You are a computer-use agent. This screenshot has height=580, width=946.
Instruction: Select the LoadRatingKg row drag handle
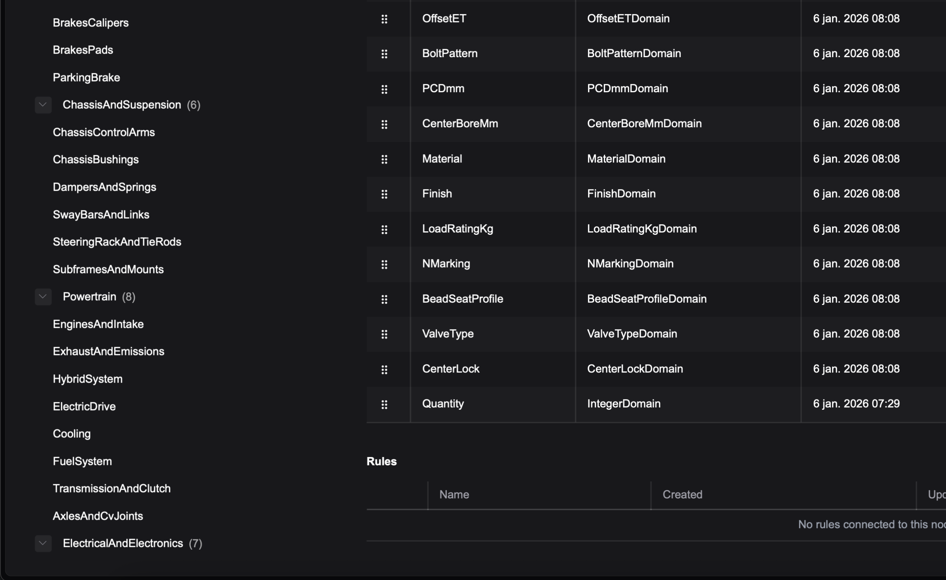[x=384, y=229]
